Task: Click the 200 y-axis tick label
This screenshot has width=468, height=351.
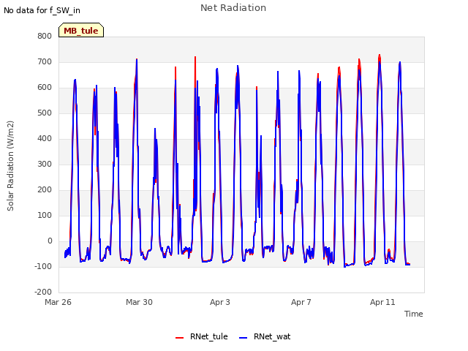Action: (x=45, y=190)
